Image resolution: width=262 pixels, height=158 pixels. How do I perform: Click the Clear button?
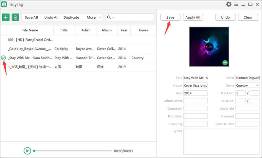(x=248, y=17)
